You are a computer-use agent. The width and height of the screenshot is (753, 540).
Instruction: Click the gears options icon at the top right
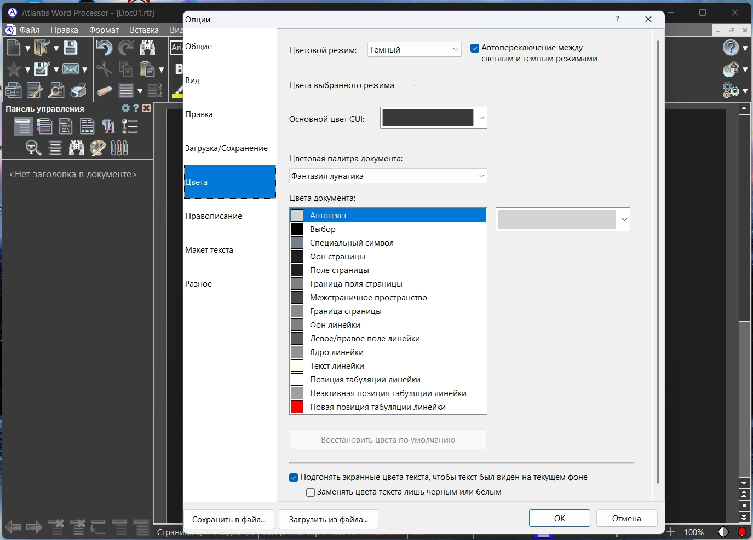tap(731, 90)
